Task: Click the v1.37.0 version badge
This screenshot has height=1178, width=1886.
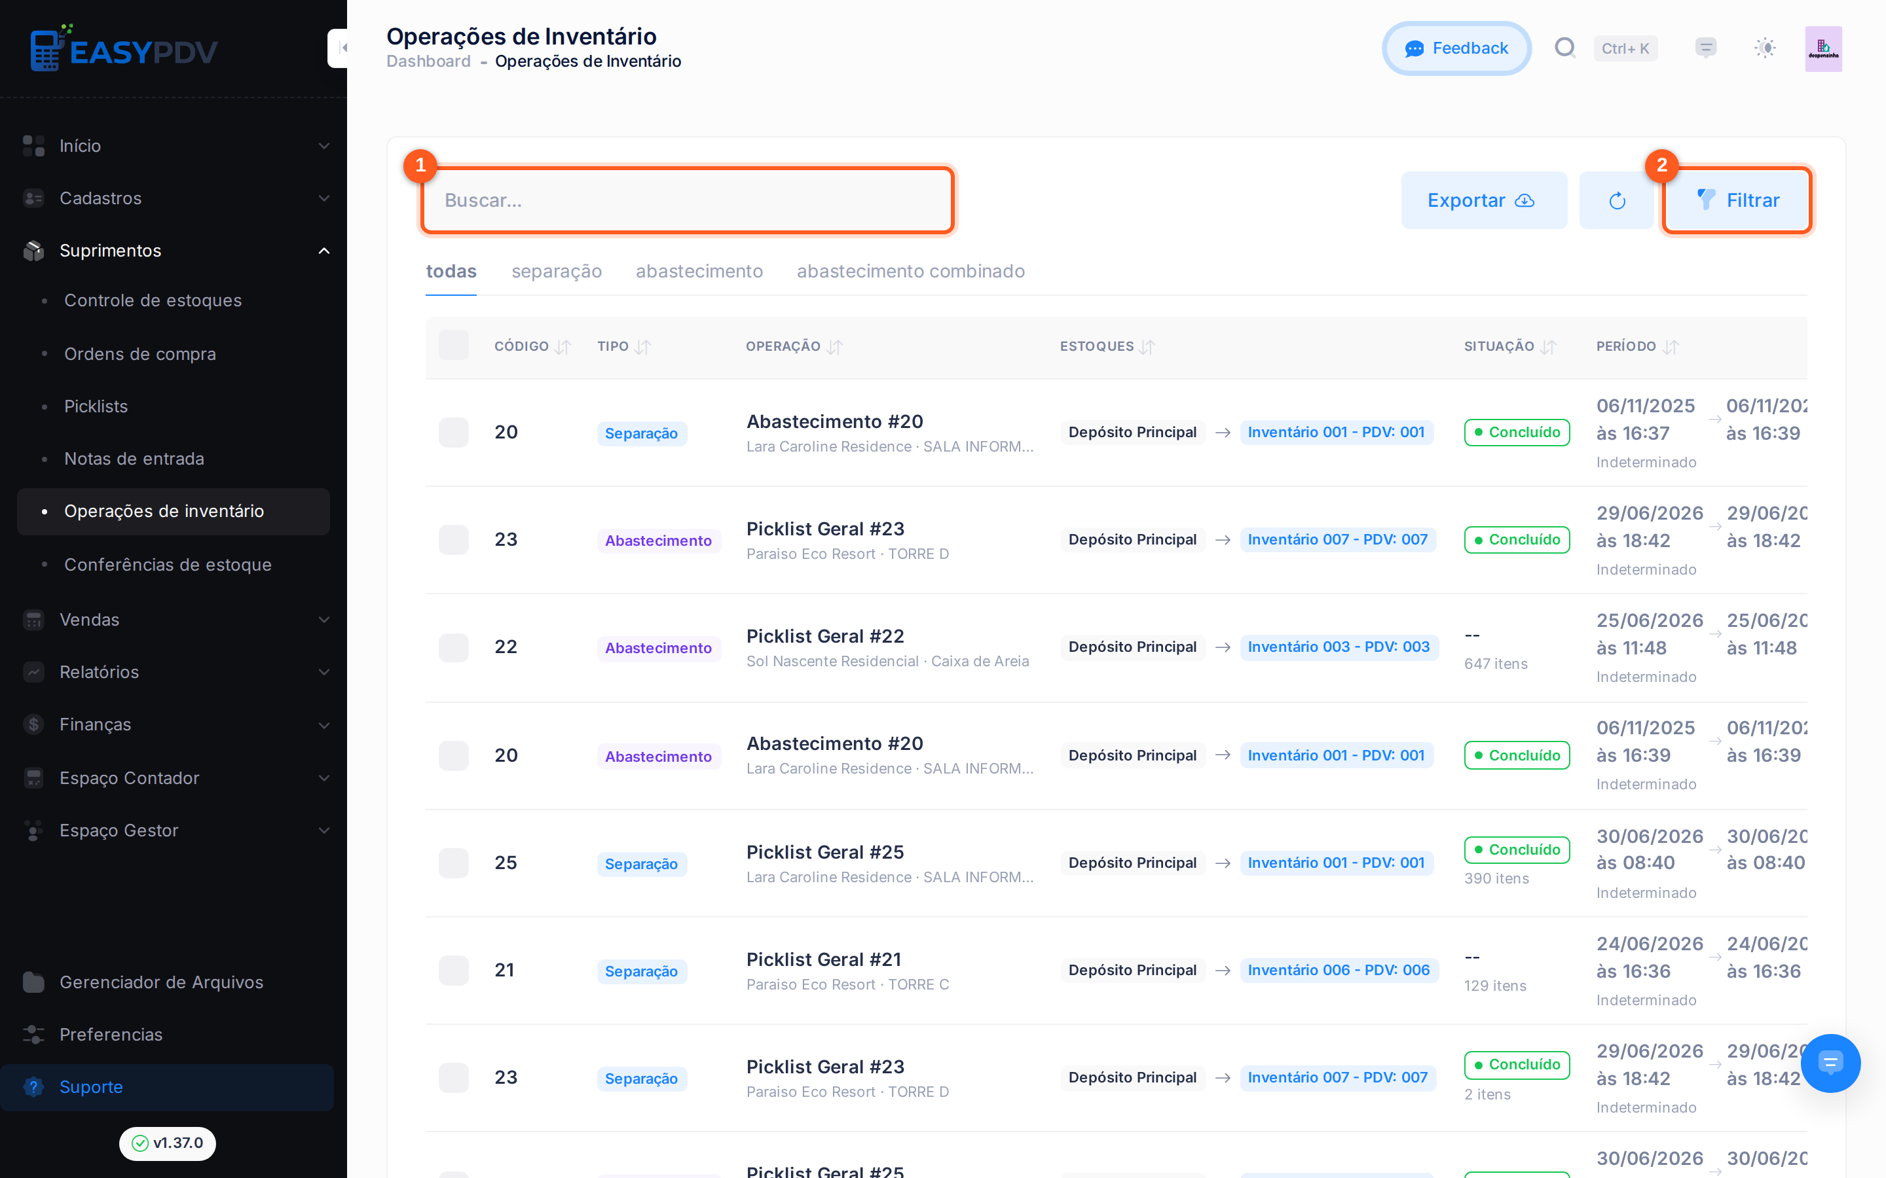Action: 168,1143
